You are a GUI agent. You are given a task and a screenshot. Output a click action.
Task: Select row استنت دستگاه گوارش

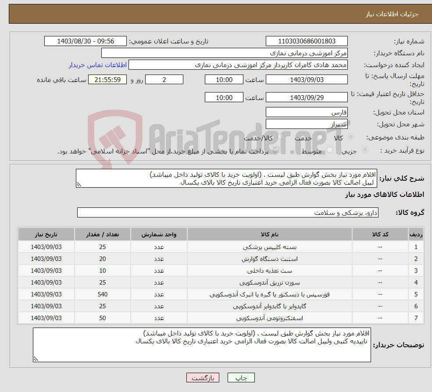coord(221,259)
